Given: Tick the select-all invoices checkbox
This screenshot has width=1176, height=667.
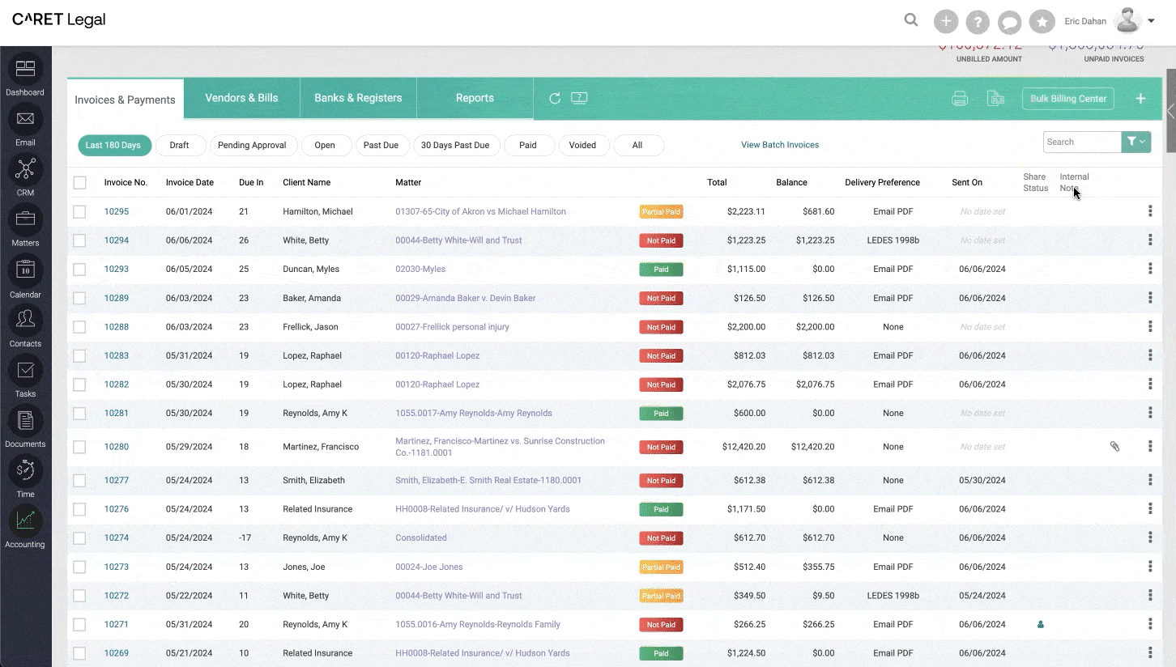Looking at the screenshot, I should 79,183.
